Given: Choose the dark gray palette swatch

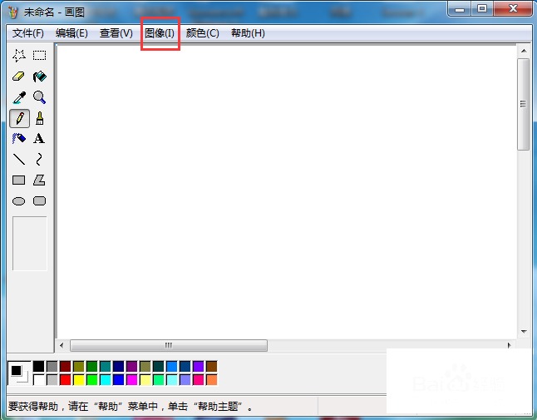Looking at the screenshot, I should pos(52,366).
